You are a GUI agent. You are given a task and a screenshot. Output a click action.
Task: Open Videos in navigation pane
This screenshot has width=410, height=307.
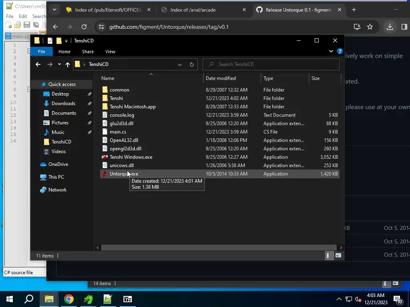(58, 152)
